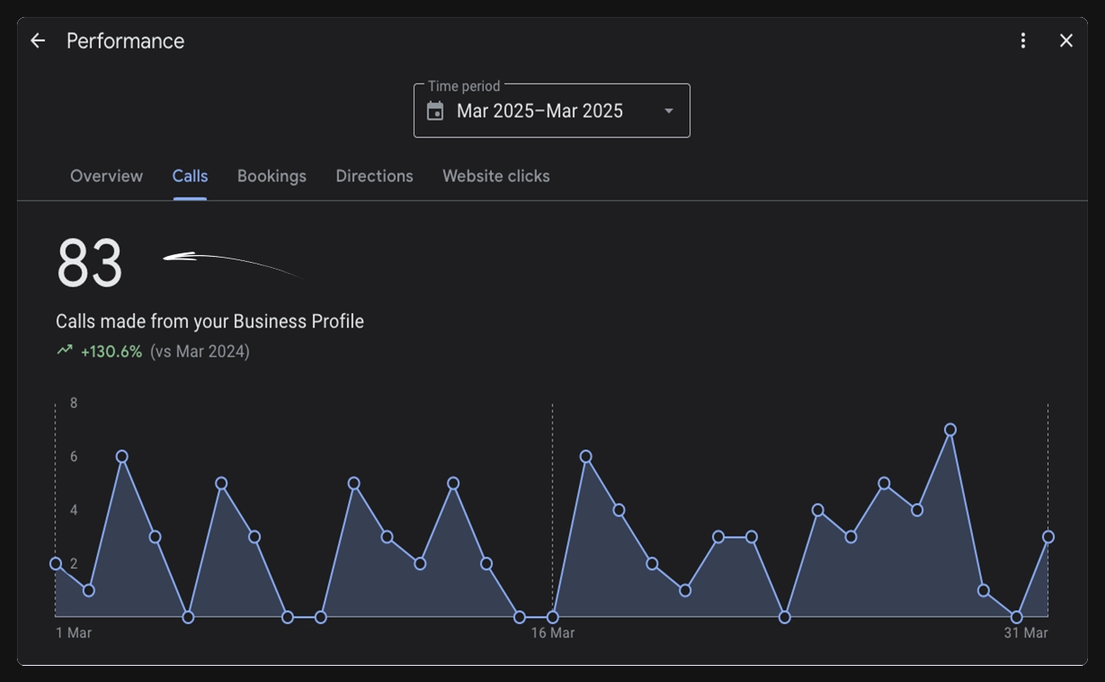The height and width of the screenshot is (682, 1105).
Task: Click the Calls made from your Business Profile text
Action: [x=210, y=321]
